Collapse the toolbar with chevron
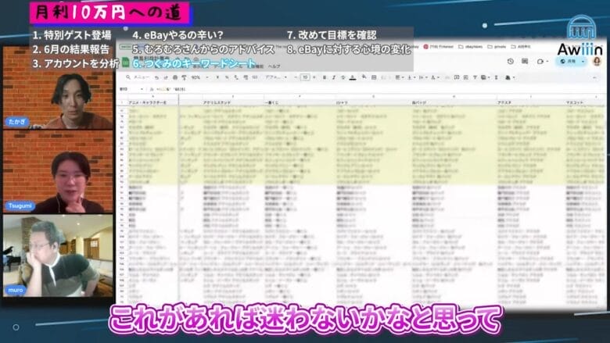 [x=594, y=77]
